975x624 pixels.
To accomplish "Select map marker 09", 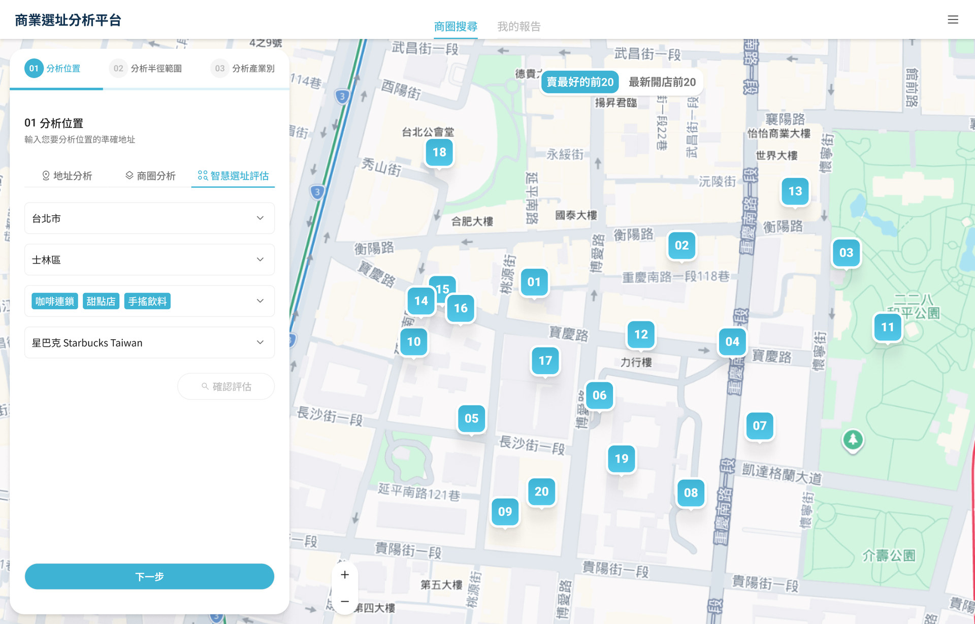I will click(x=505, y=512).
